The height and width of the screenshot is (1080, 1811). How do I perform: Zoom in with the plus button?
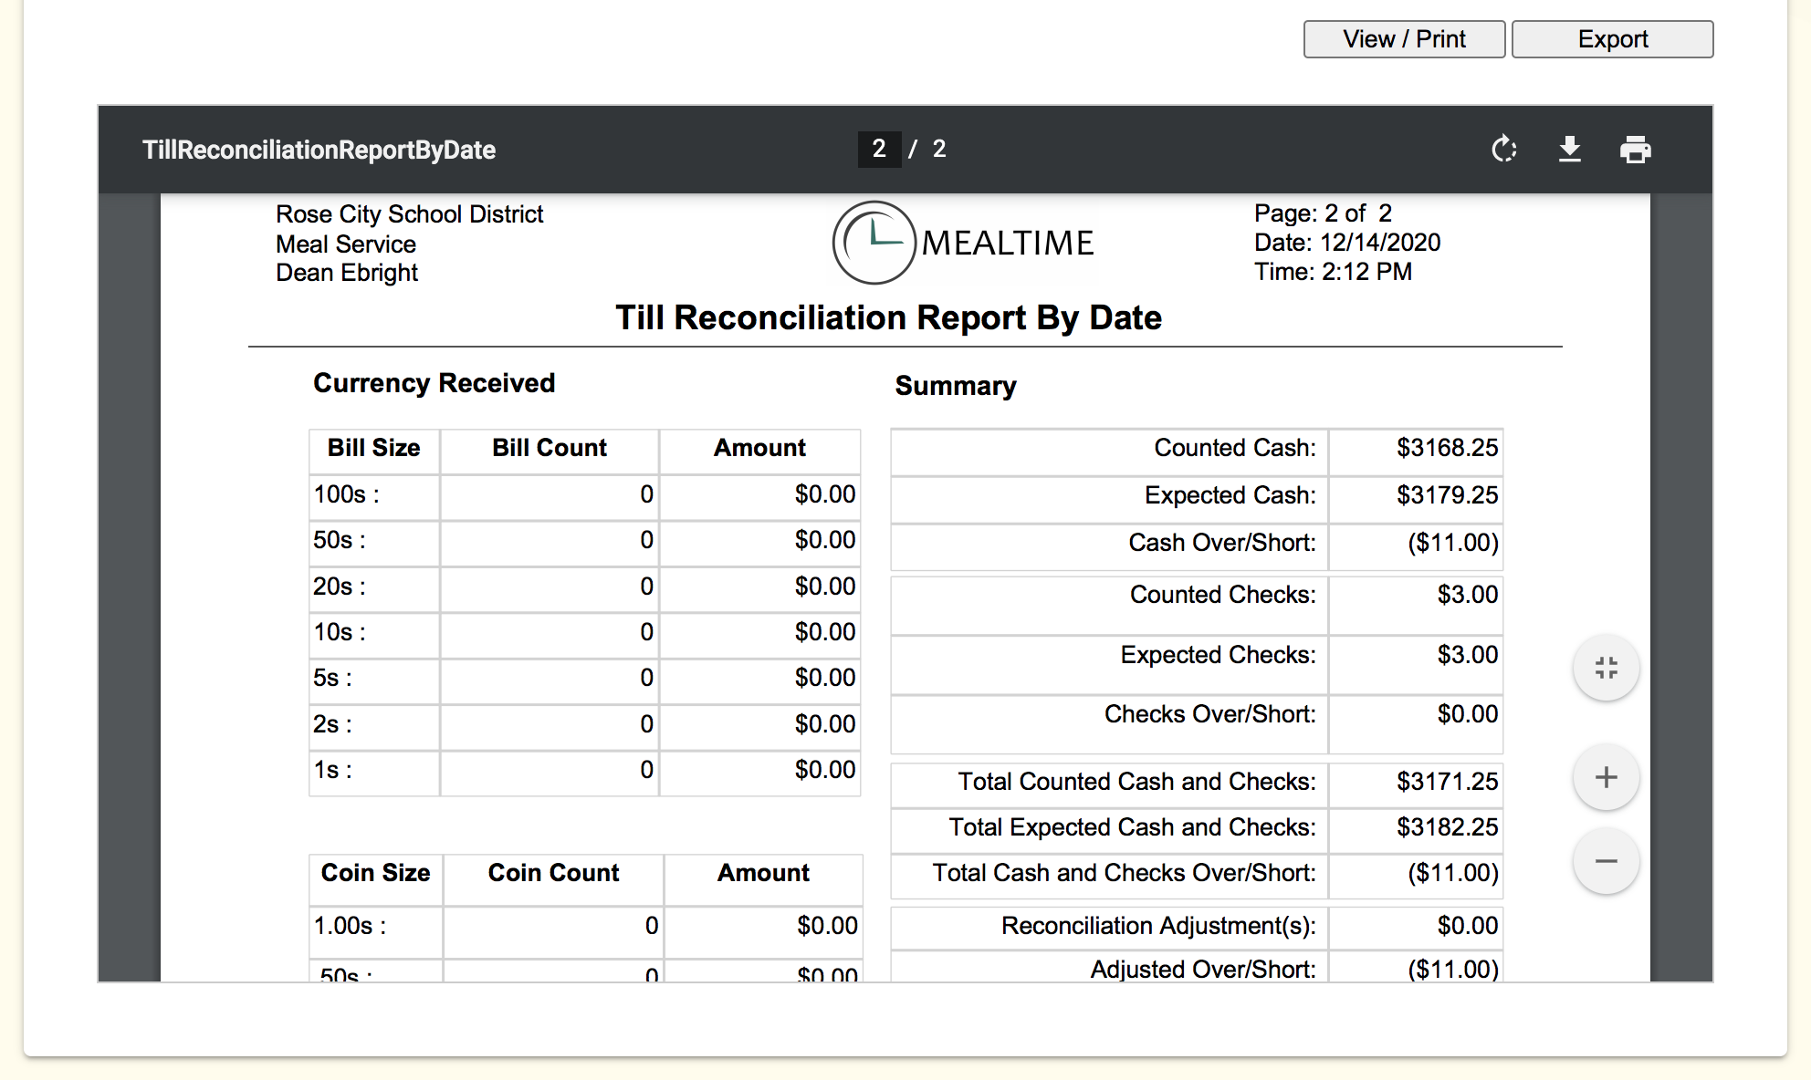tap(1606, 777)
